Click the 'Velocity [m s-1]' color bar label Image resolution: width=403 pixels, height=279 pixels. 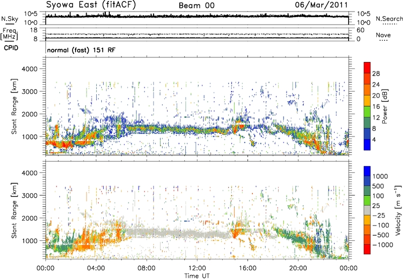tap(398, 210)
